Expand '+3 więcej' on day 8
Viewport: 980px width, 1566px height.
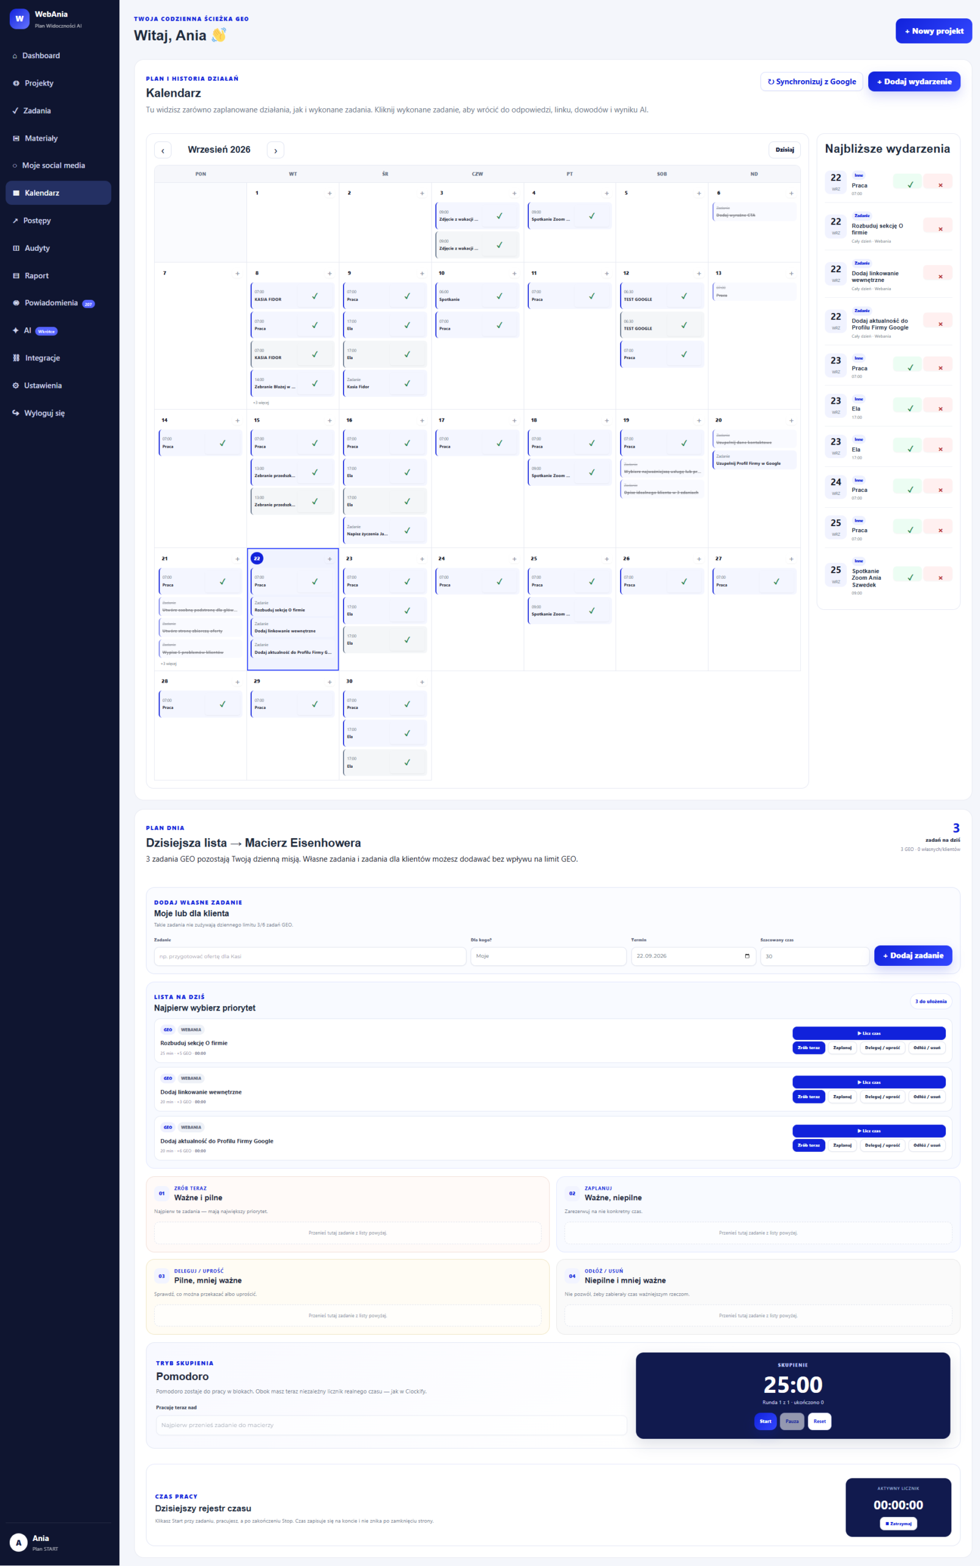click(x=260, y=403)
